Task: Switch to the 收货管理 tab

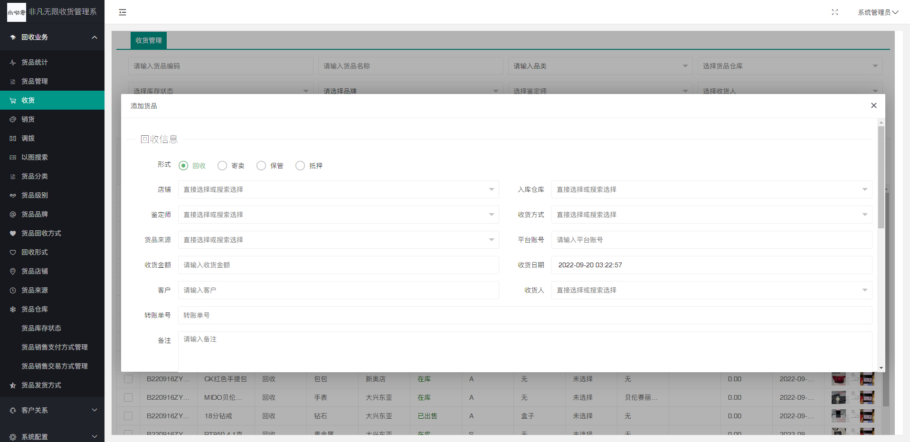Action: pos(149,40)
